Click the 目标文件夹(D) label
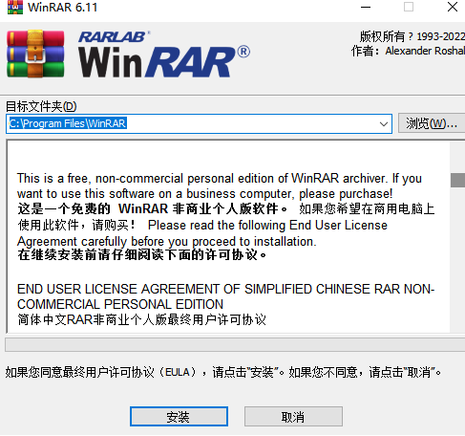 click(x=41, y=106)
